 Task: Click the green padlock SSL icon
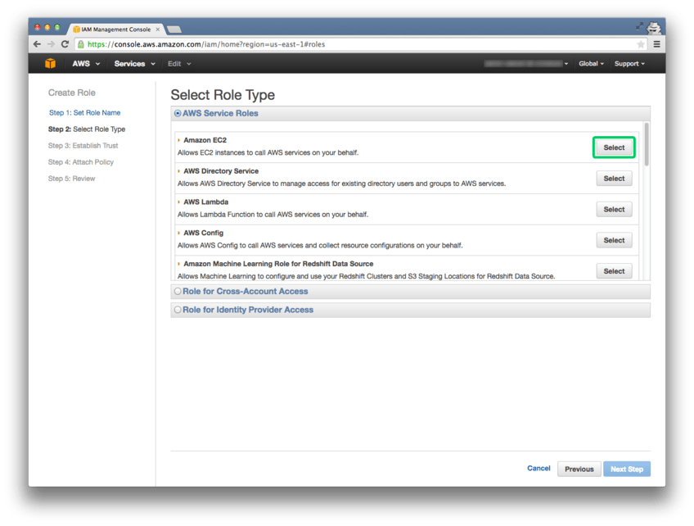click(x=80, y=44)
